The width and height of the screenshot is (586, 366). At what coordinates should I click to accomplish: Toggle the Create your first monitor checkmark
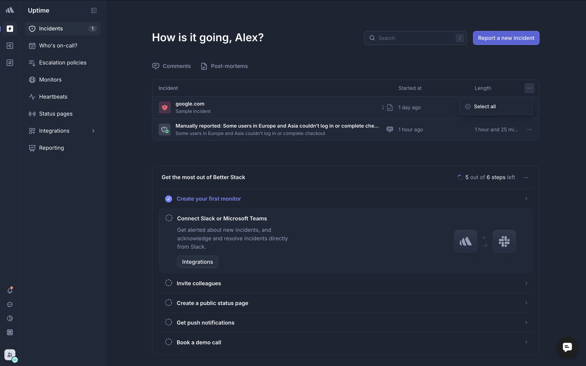tap(168, 199)
